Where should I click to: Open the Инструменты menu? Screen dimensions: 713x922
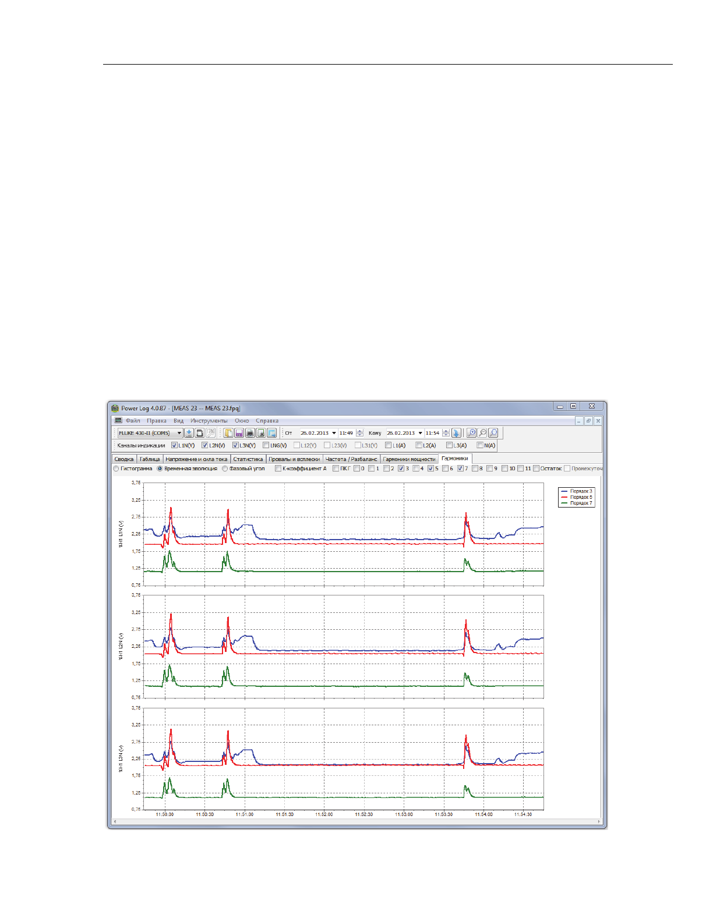coord(209,421)
